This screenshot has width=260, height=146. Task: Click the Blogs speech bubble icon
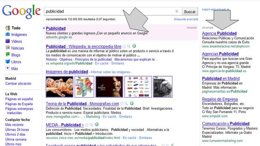(8, 55)
